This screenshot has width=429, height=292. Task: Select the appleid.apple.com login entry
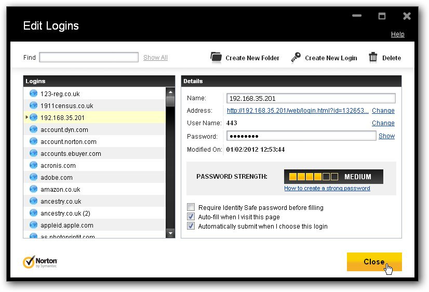point(95,225)
